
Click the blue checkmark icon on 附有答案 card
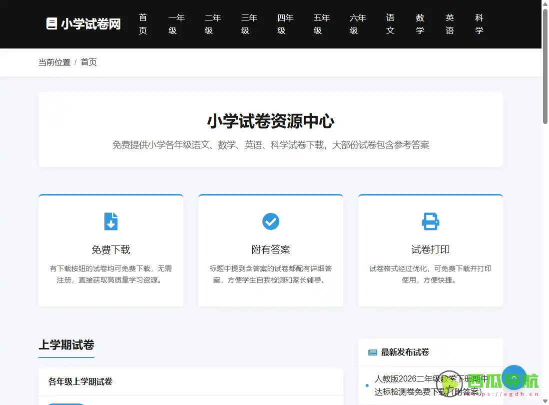(x=270, y=221)
